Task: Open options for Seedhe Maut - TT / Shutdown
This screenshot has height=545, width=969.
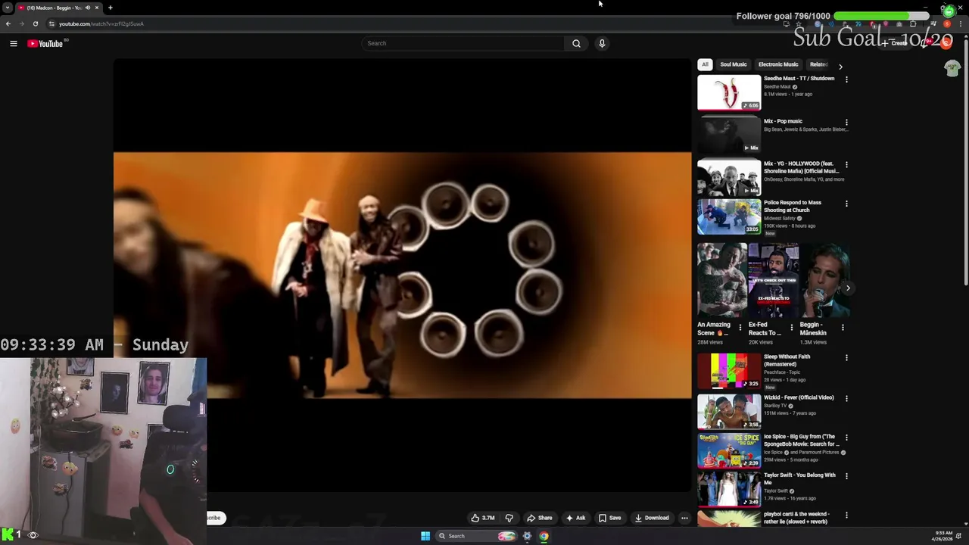Action: [x=846, y=79]
